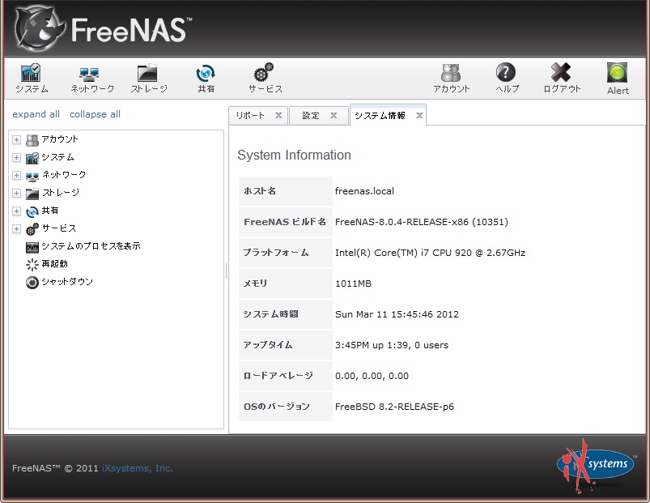
Task: Click the ログアウト X icon
Action: pyautogui.click(x=561, y=73)
